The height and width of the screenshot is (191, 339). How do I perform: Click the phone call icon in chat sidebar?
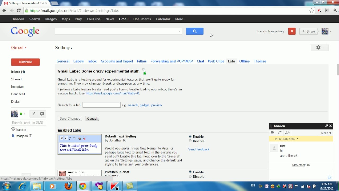[34, 114]
